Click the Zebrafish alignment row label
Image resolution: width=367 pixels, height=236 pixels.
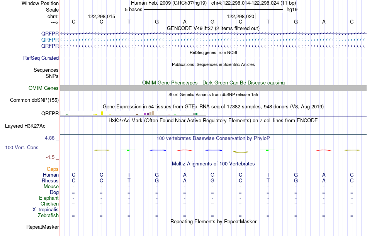pos(48,215)
